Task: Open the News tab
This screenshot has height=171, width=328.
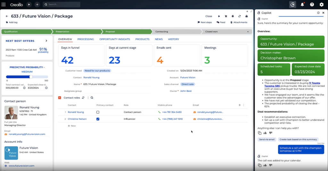Action: coord(159,39)
